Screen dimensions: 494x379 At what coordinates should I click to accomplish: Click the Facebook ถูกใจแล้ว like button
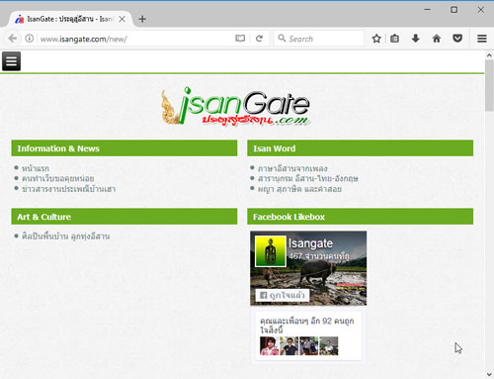[283, 295]
